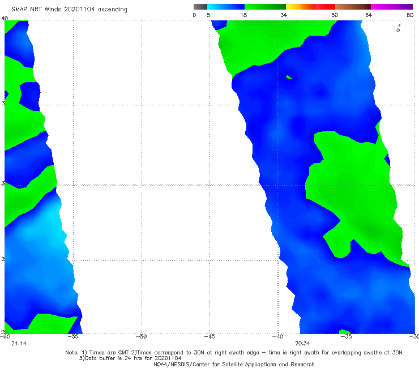The height and width of the screenshot is (368, 419).
Task: Click the gray 0-5 segment of color bar
Action: pos(200,7)
